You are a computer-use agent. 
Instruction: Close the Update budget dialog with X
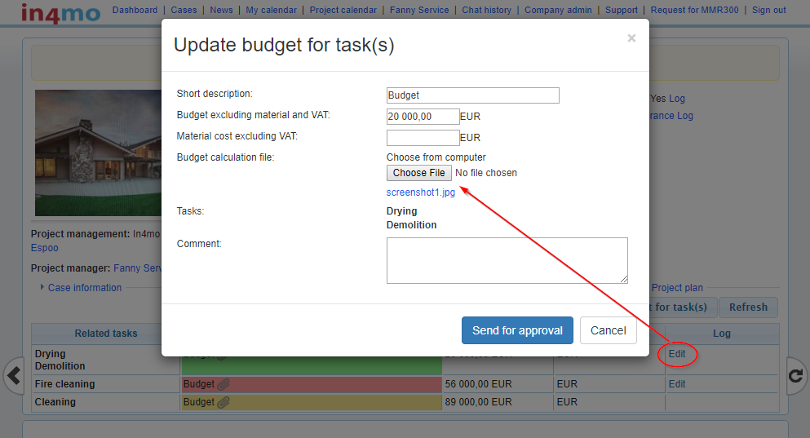point(631,38)
